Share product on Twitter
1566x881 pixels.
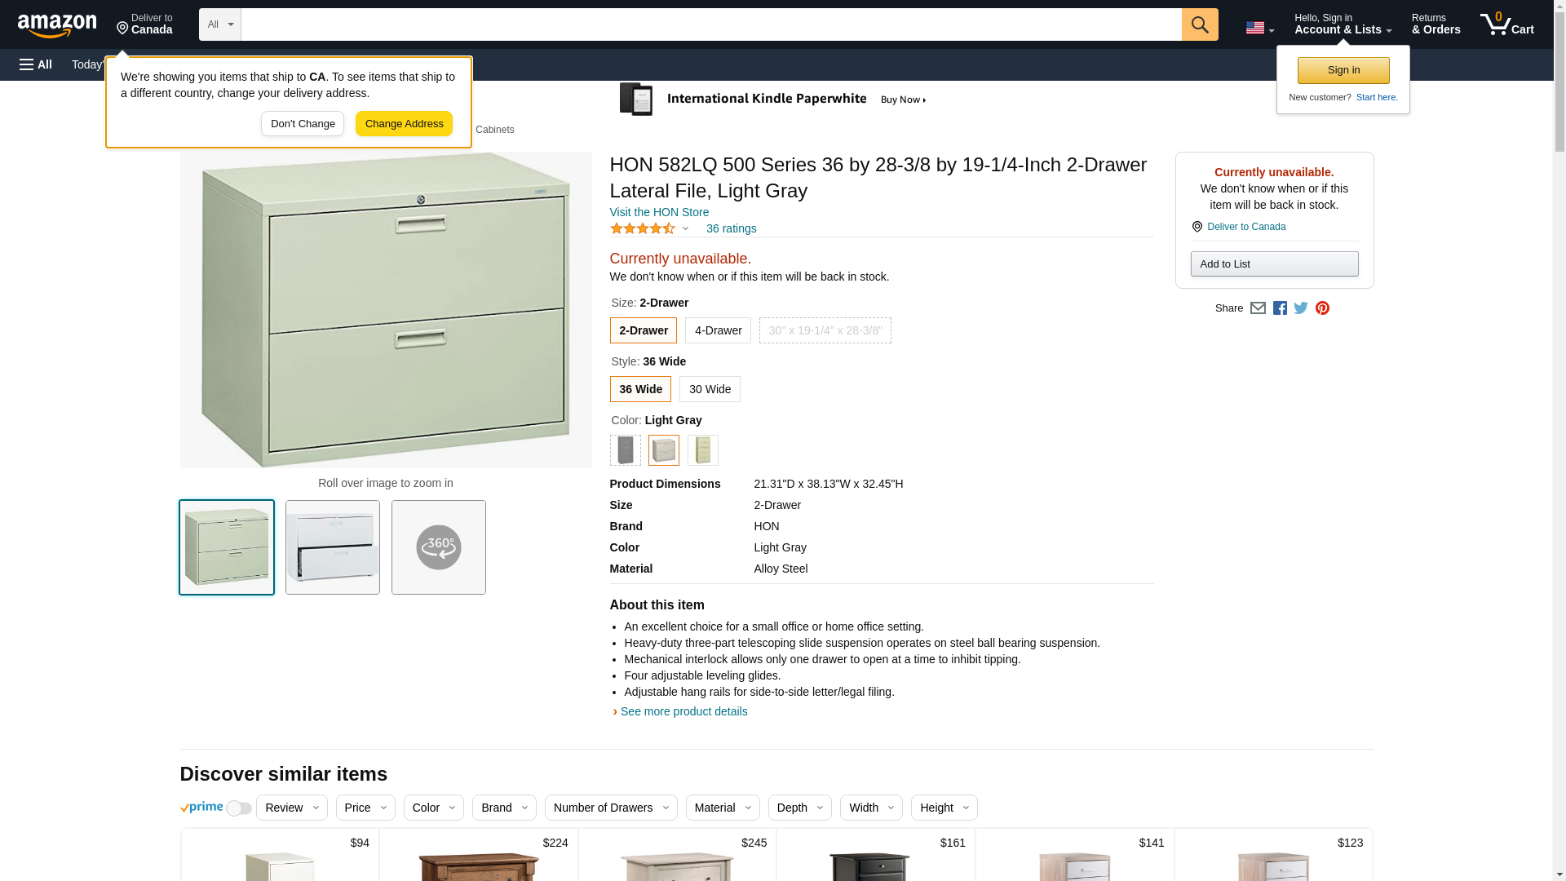[x=1301, y=308]
